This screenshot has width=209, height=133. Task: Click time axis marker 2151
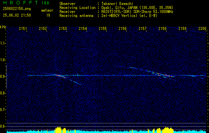coord(23,28)
